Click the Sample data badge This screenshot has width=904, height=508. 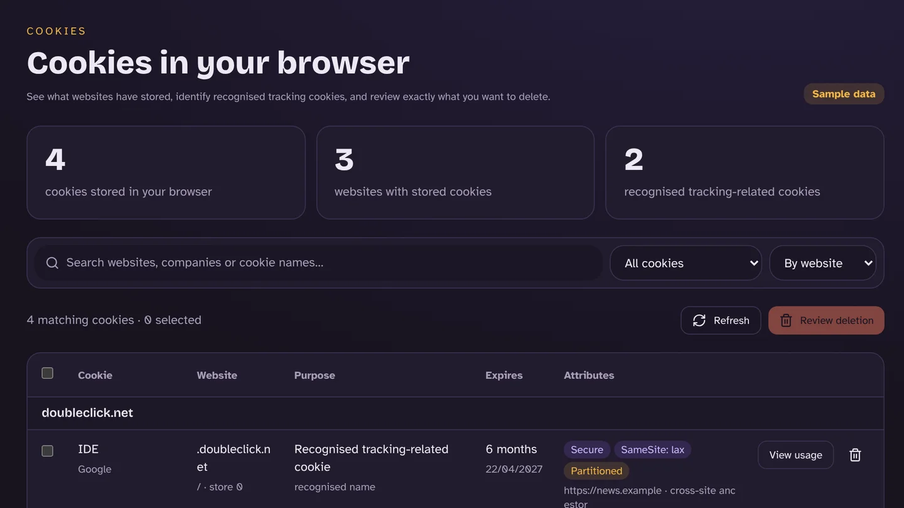(844, 94)
